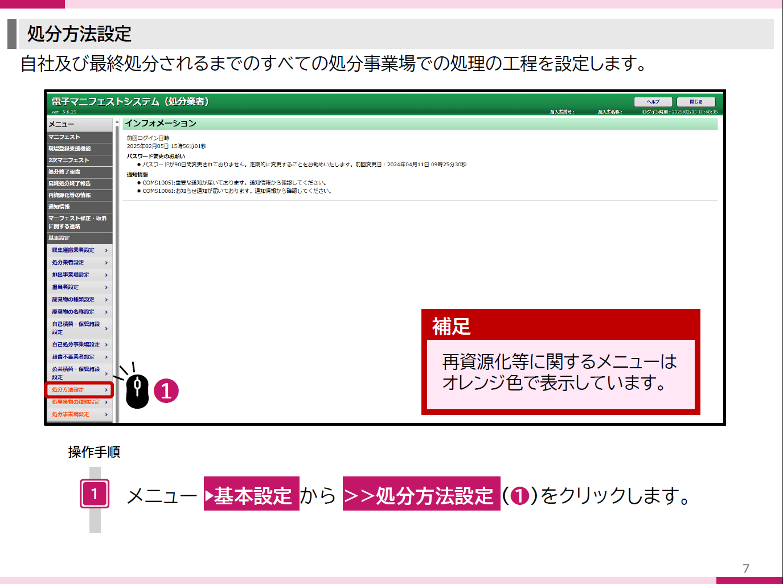The image size is (783, 584).
Task: Expand 収集運搬業者設定 chevron arrow
Action: (x=106, y=250)
